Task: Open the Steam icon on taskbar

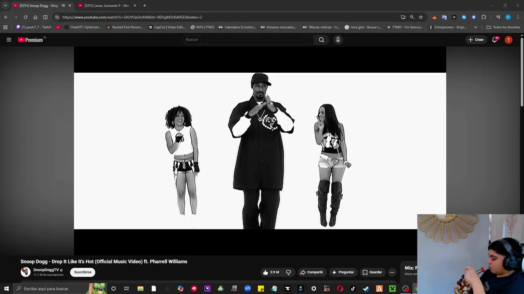Action: [366, 289]
